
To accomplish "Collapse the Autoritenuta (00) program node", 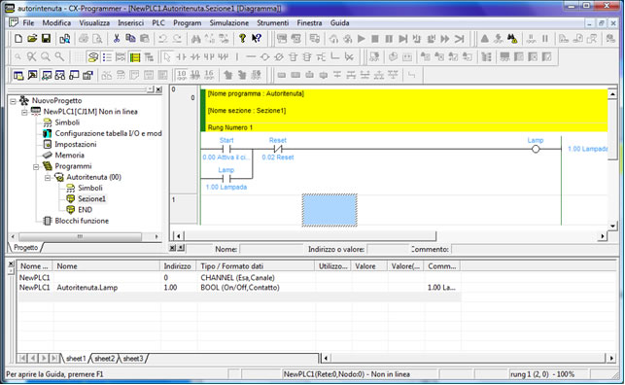I will [48, 177].
